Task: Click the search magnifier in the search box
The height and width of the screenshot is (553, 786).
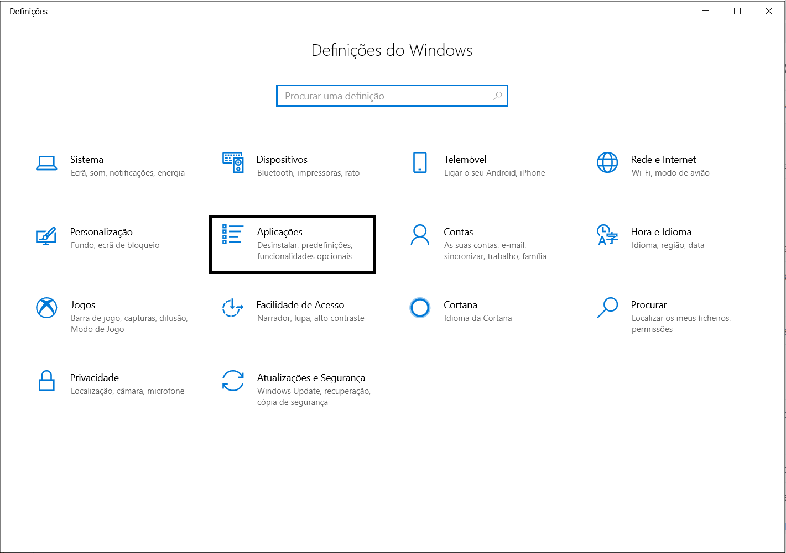Action: point(498,96)
